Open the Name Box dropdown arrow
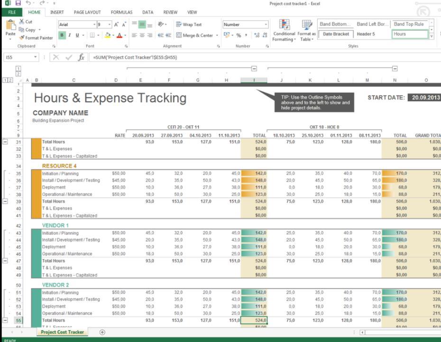441x342 pixels. click(36, 57)
